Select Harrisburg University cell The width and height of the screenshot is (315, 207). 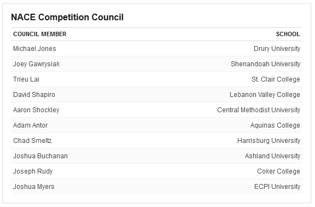tap(269, 141)
